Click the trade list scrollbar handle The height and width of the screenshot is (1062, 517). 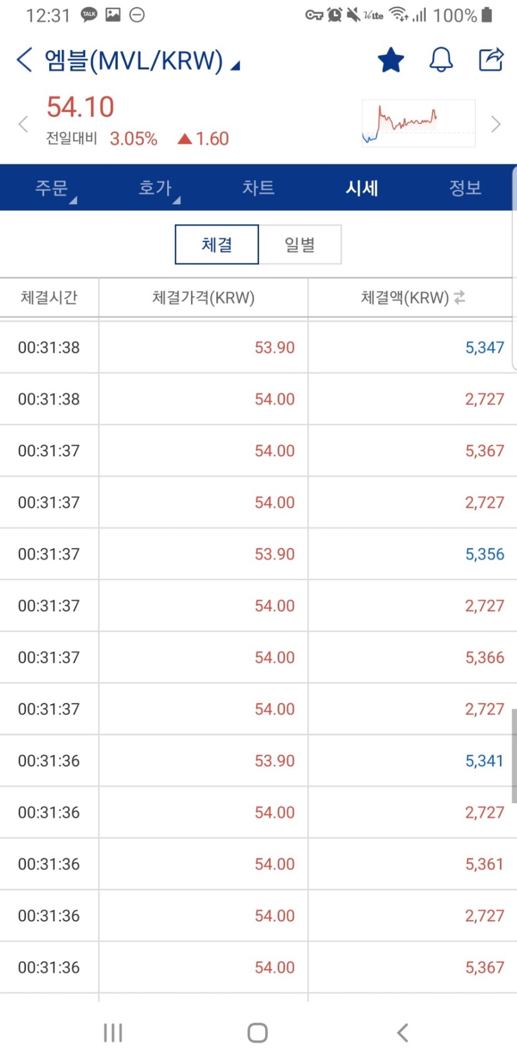click(514, 755)
